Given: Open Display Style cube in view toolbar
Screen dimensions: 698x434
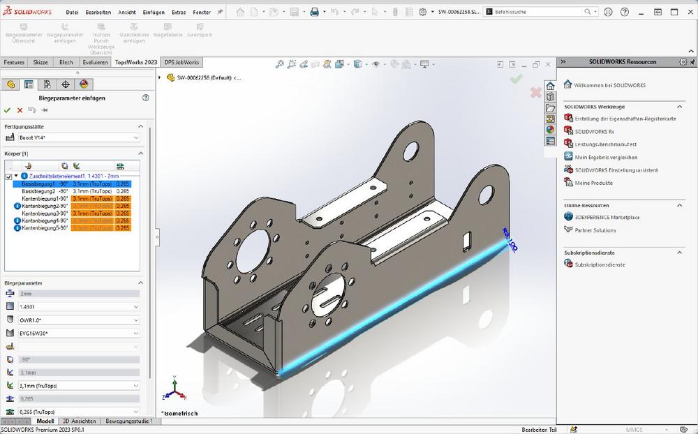Looking at the screenshot, I should (357, 65).
